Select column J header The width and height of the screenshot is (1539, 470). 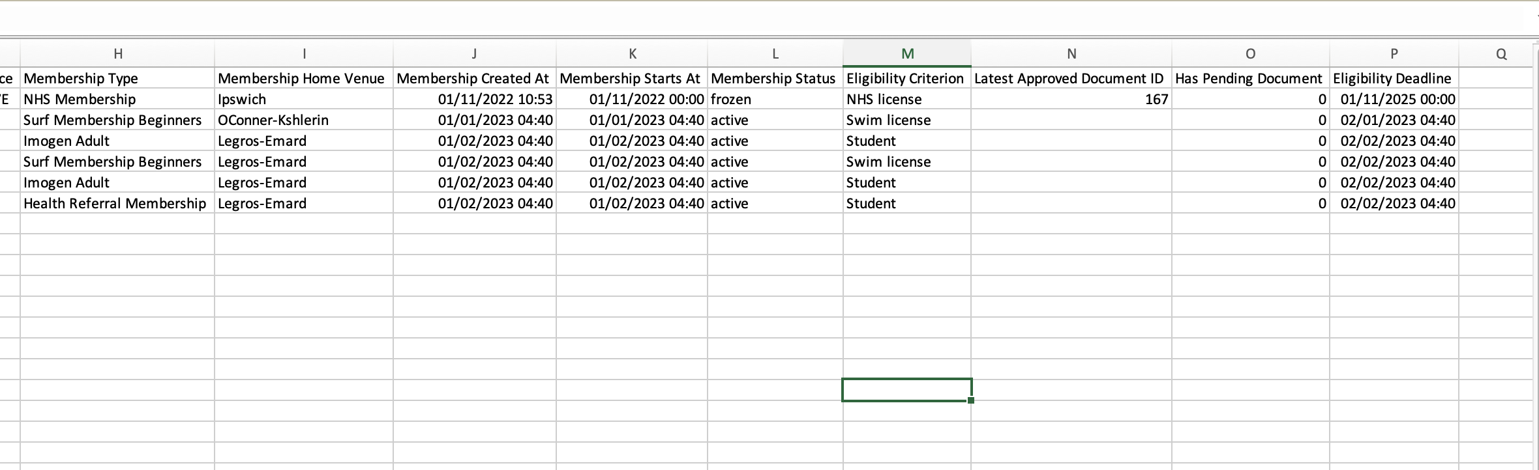pos(475,54)
